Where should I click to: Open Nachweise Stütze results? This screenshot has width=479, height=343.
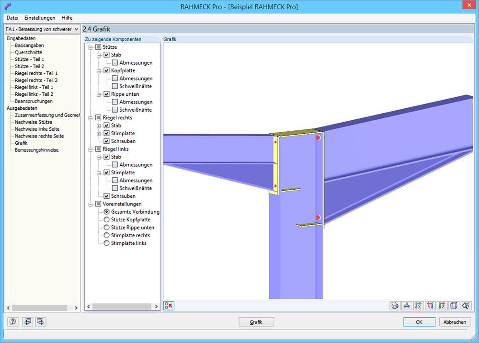tap(34, 122)
